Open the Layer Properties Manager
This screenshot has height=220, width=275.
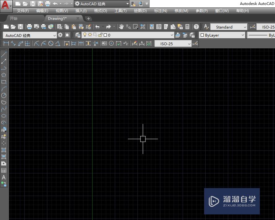[x=77, y=35]
